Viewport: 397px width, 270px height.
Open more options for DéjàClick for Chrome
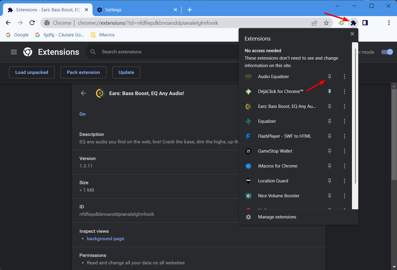pyautogui.click(x=345, y=91)
